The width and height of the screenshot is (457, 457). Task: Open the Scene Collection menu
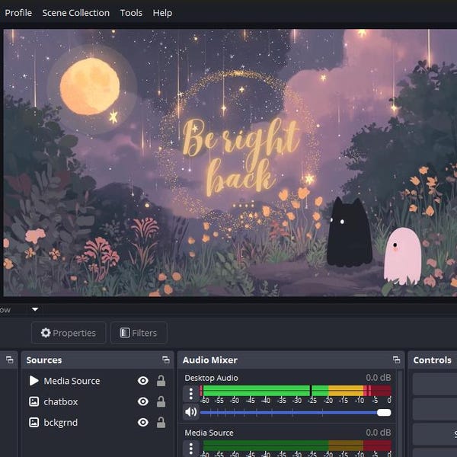[x=75, y=13]
